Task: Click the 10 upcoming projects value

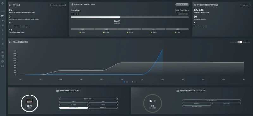Action: pos(195,17)
